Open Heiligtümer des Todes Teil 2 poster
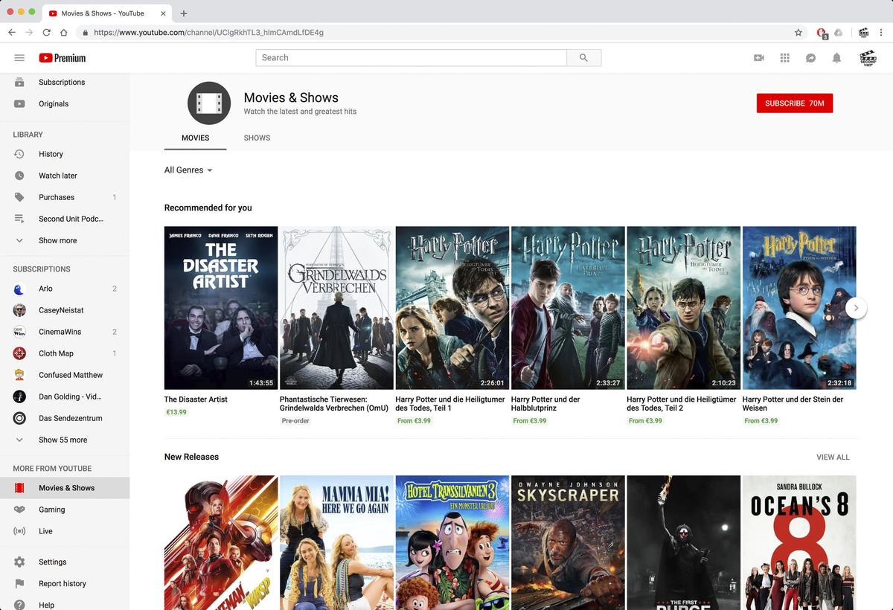 [684, 308]
